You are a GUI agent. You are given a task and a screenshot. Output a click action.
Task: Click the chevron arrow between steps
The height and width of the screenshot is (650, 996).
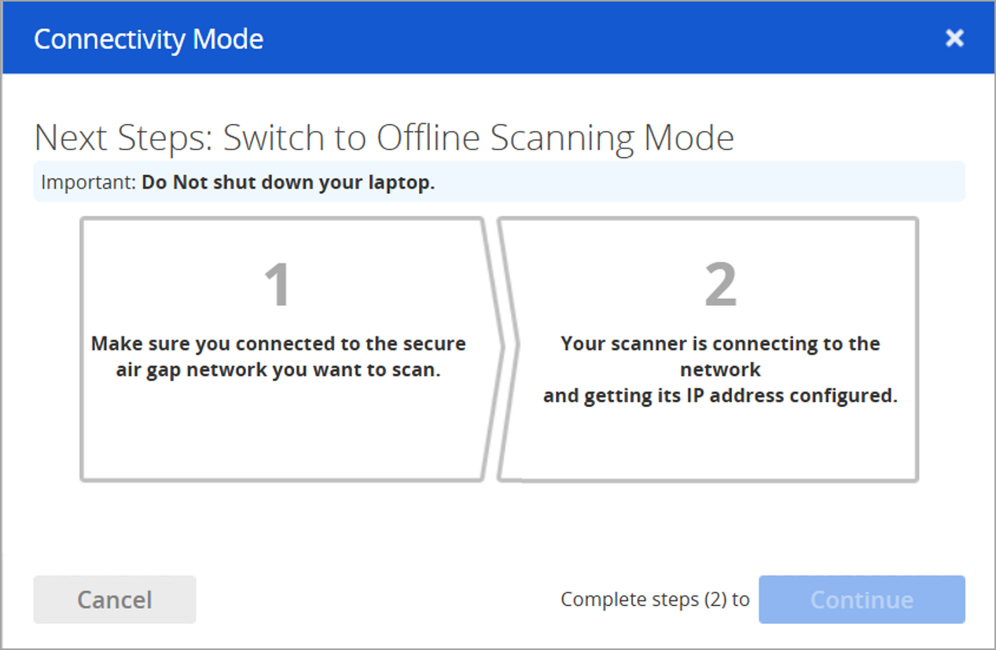493,348
